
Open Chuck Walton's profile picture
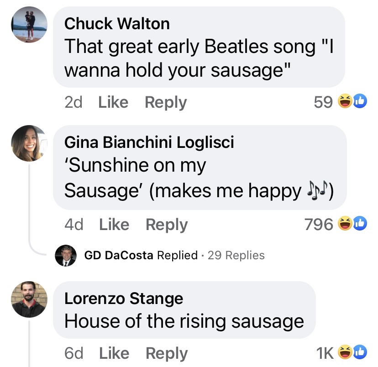pyautogui.click(x=29, y=25)
